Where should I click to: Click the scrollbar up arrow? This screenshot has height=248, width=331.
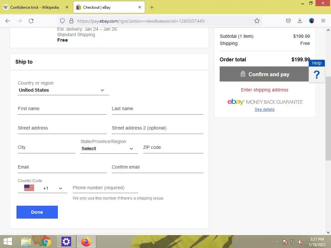(x=328, y=30)
